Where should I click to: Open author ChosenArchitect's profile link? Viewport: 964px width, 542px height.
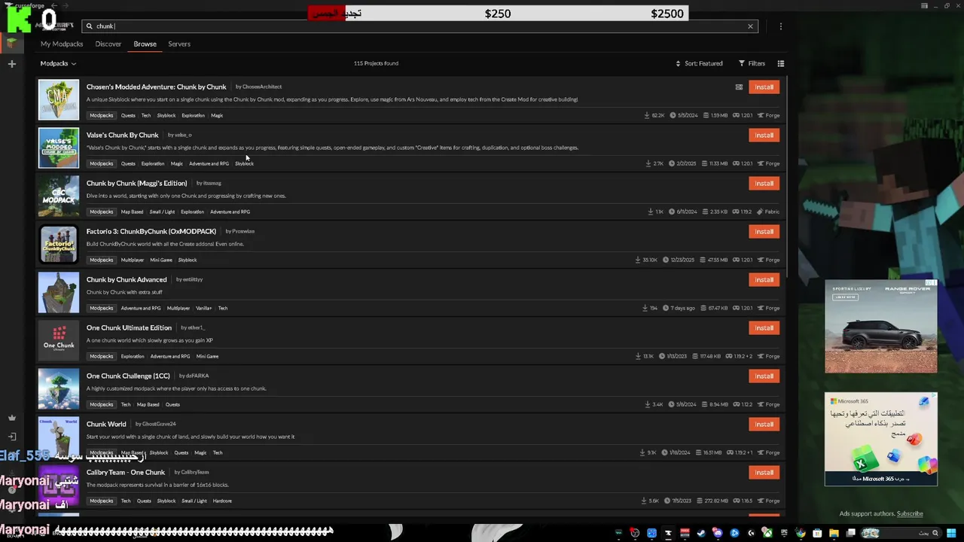261,87
